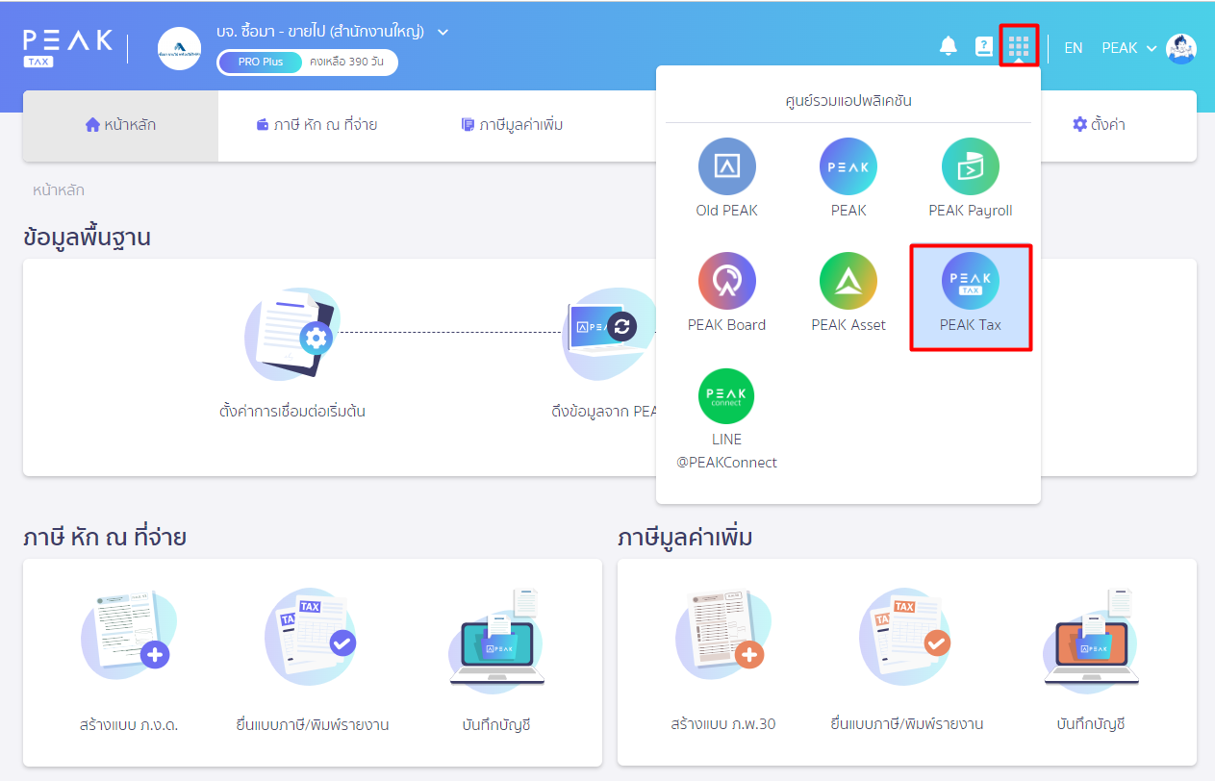1215x781 pixels.
Task: Click the help book icon
Action: click(983, 47)
